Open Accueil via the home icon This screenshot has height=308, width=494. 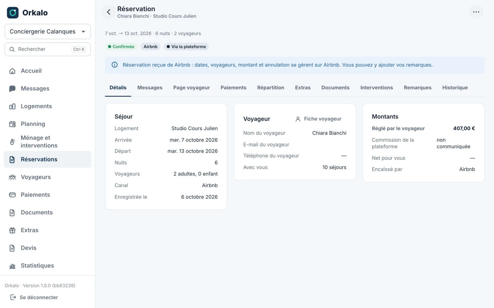pos(12,71)
